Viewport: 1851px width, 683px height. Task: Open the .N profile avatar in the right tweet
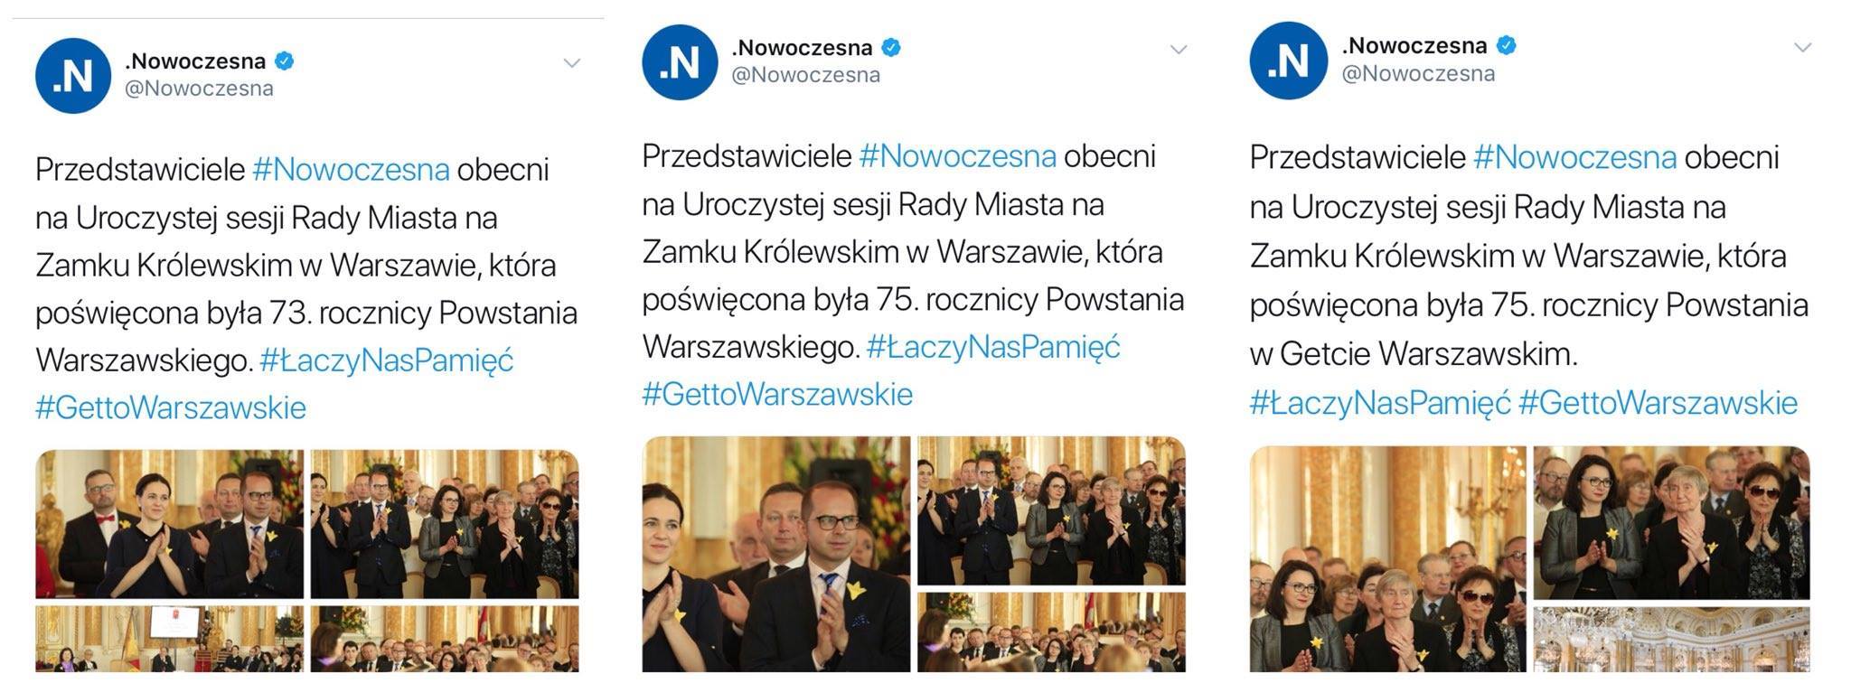coord(1288,61)
